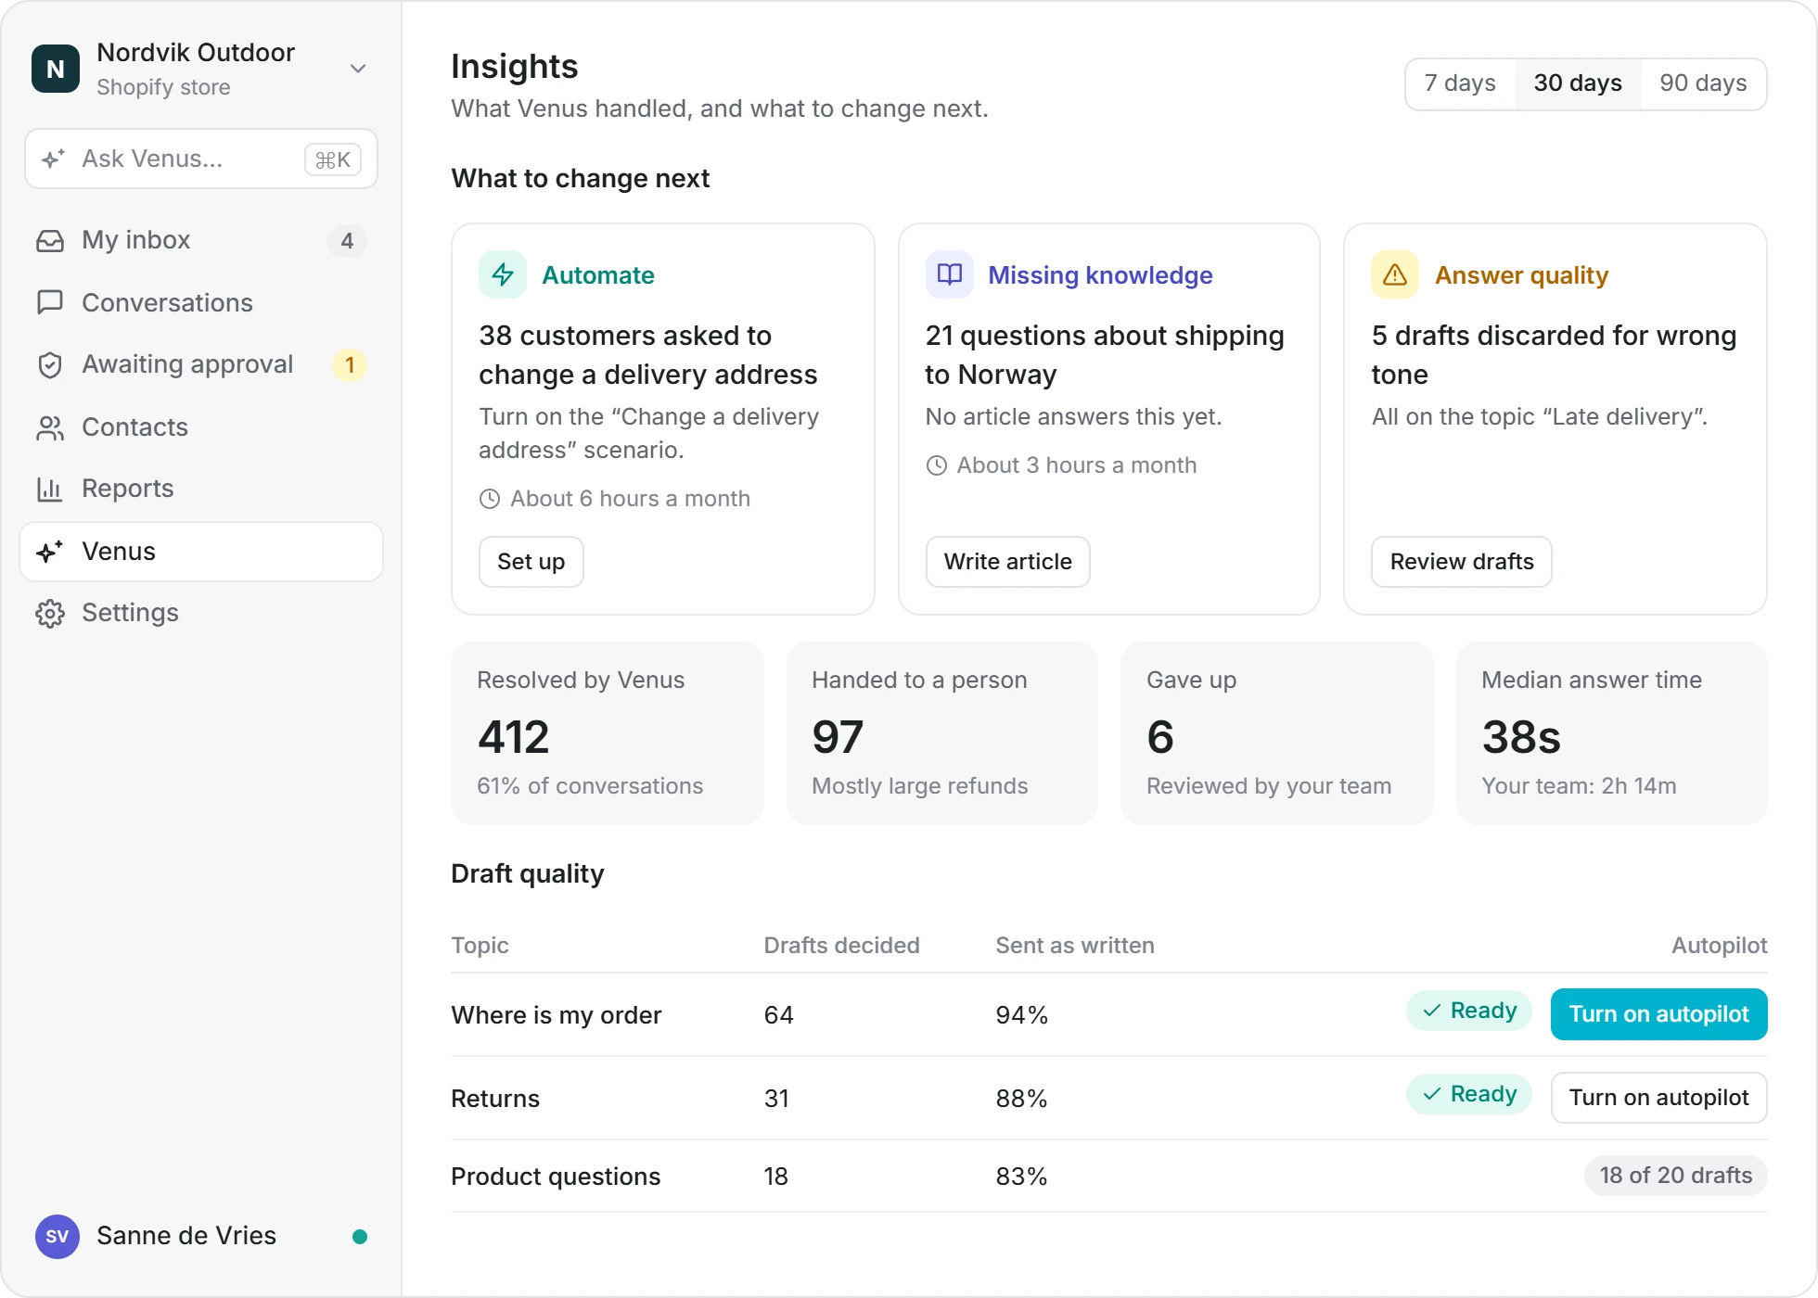The height and width of the screenshot is (1298, 1818).
Task: Open the Awaiting approval section
Action: [x=201, y=365]
